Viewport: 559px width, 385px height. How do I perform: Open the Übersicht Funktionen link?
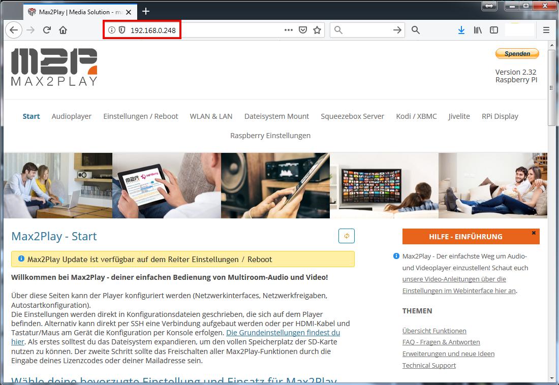coord(434,331)
